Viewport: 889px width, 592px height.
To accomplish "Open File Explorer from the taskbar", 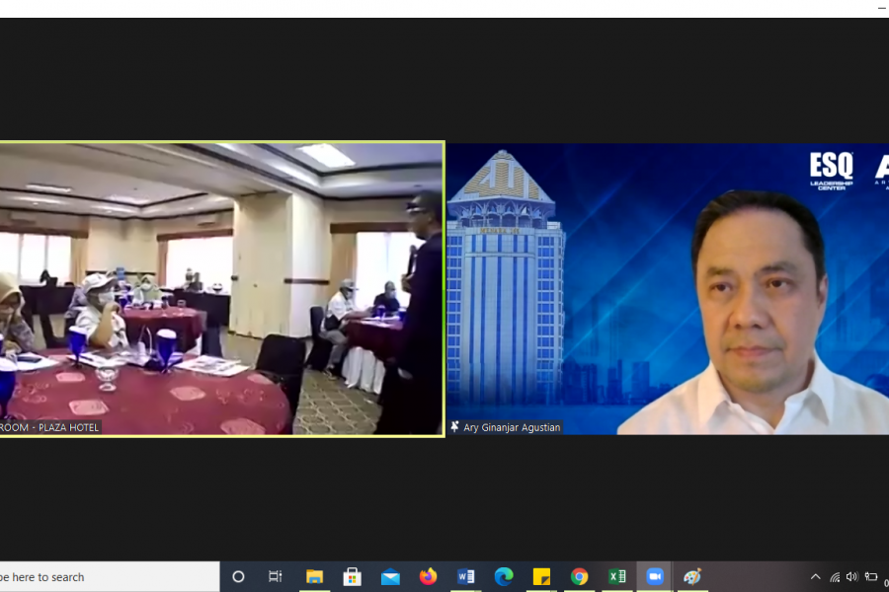I will click(x=314, y=577).
